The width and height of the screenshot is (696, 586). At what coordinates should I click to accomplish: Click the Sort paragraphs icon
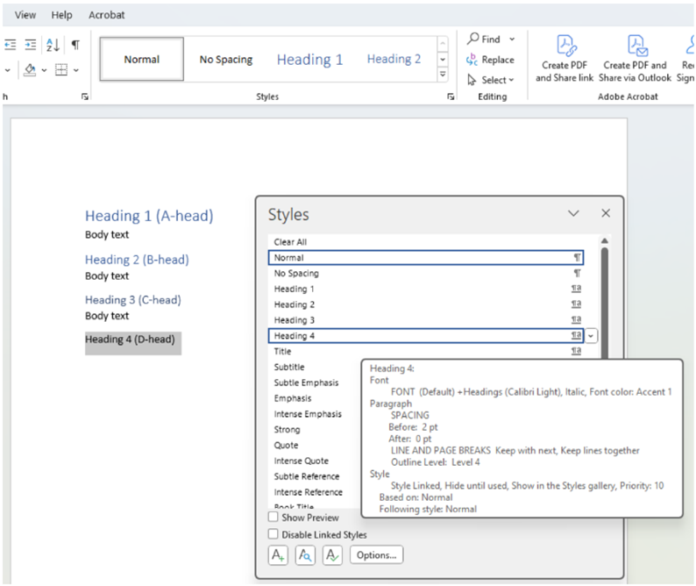coord(53,45)
